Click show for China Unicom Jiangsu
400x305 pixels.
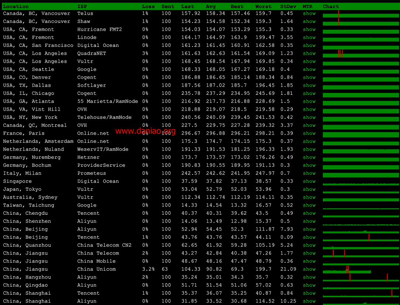pos(309,269)
